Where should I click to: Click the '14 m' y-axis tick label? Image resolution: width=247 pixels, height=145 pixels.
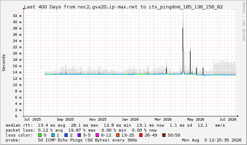[x=17, y=72]
